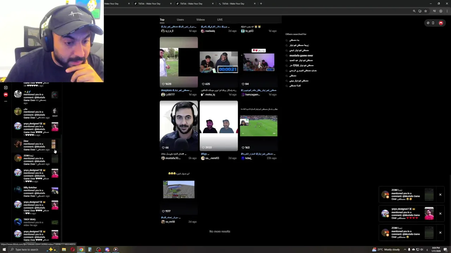Click the red avatar icon in left sidebar

coord(6,95)
